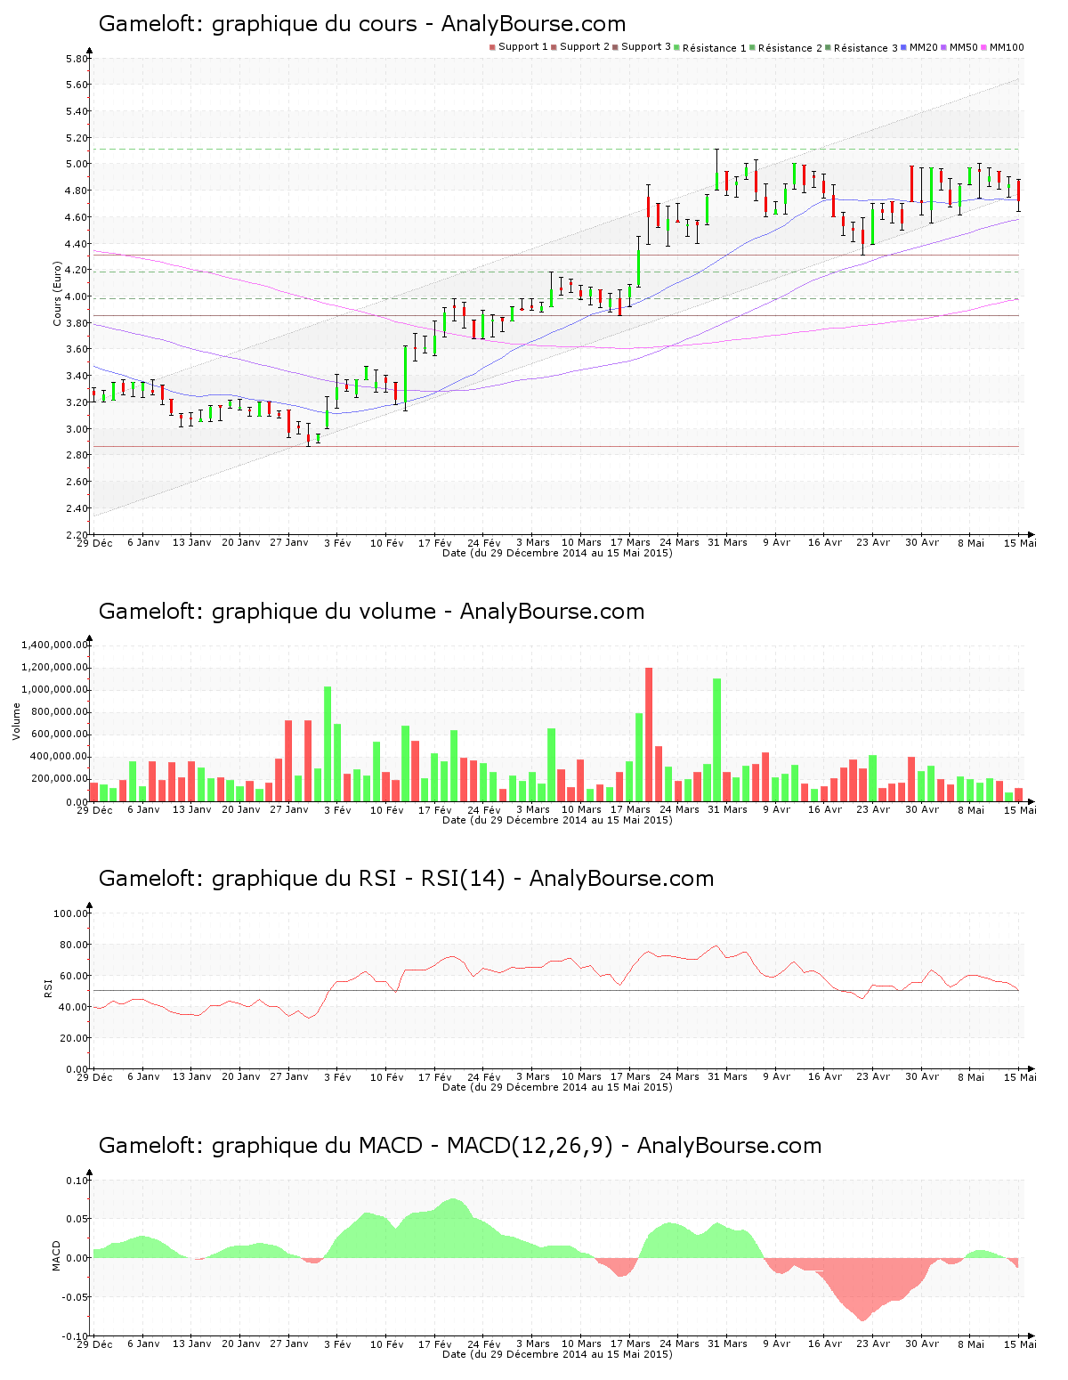Select the 'Support 3' legend label

(646, 47)
